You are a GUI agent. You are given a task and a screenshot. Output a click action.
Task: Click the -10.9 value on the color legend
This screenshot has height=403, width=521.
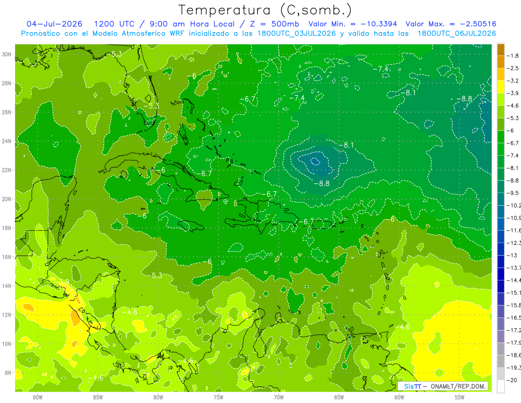514,218
